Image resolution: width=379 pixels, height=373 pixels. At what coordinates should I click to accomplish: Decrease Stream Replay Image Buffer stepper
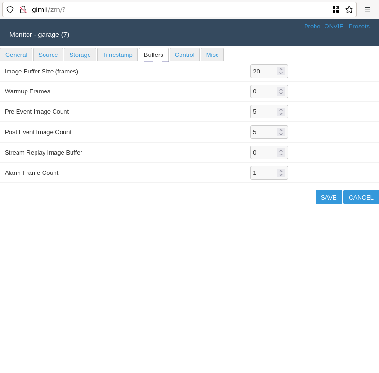[x=281, y=154]
